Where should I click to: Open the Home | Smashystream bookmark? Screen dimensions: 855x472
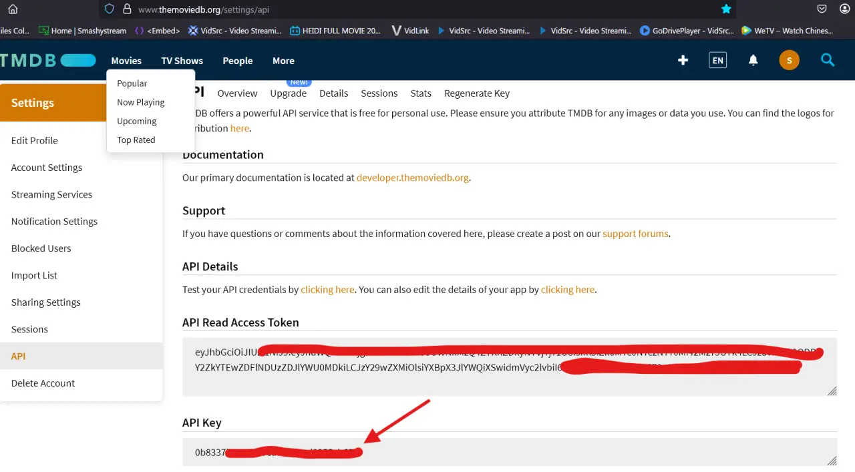pyautogui.click(x=83, y=31)
